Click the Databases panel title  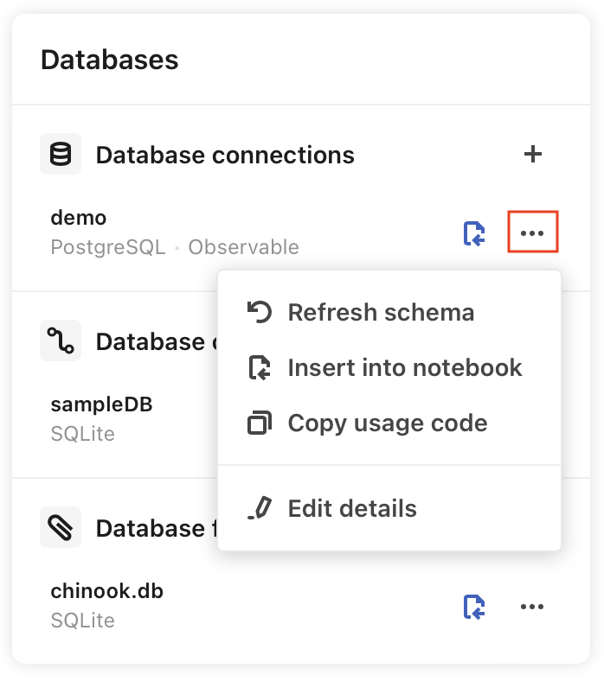pyautogui.click(x=109, y=60)
